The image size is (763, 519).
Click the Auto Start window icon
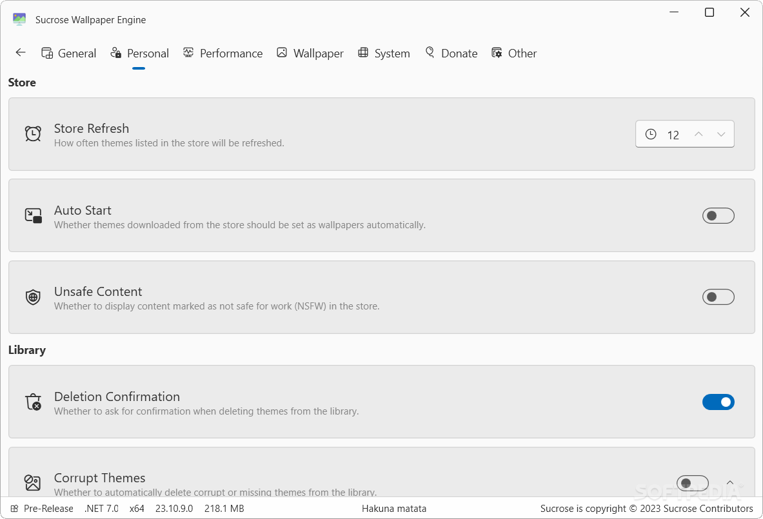(x=33, y=215)
